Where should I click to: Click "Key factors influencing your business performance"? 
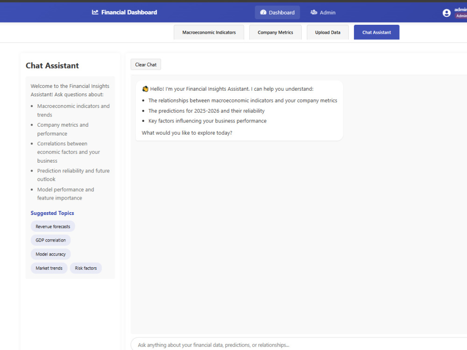[207, 121]
